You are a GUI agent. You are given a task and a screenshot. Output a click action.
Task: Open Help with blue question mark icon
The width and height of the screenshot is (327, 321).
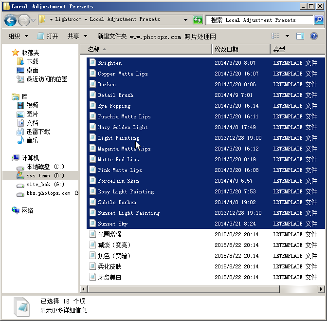(x=314, y=36)
